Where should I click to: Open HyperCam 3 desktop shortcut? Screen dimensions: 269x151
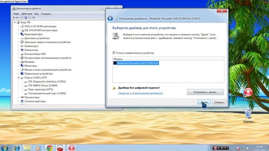(x=248, y=94)
